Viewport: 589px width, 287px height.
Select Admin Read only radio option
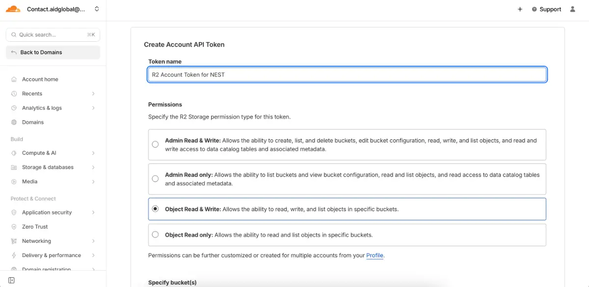(x=155, y=179)
